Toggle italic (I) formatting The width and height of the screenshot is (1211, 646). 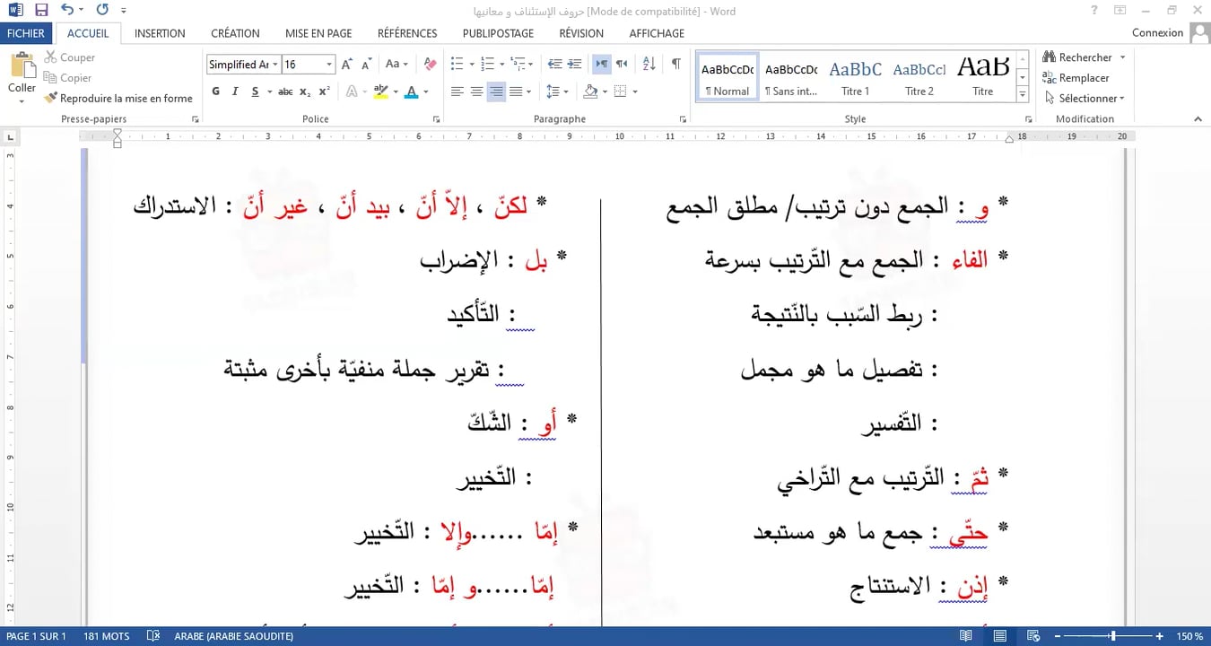pos(235,92)
